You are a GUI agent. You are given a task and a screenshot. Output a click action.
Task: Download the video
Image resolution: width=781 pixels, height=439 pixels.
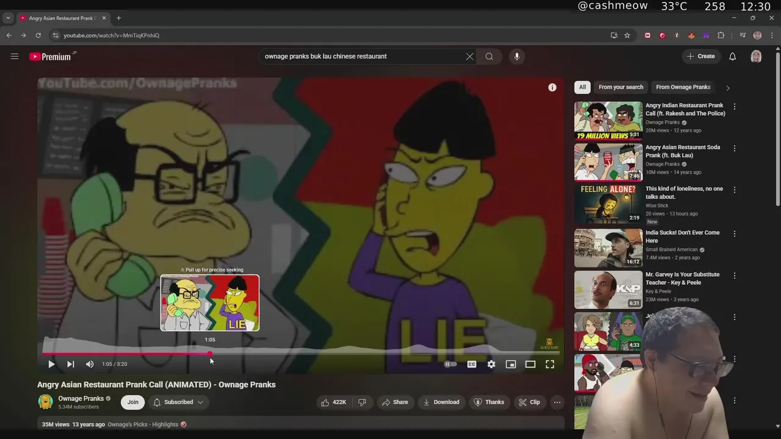[441, 402]
